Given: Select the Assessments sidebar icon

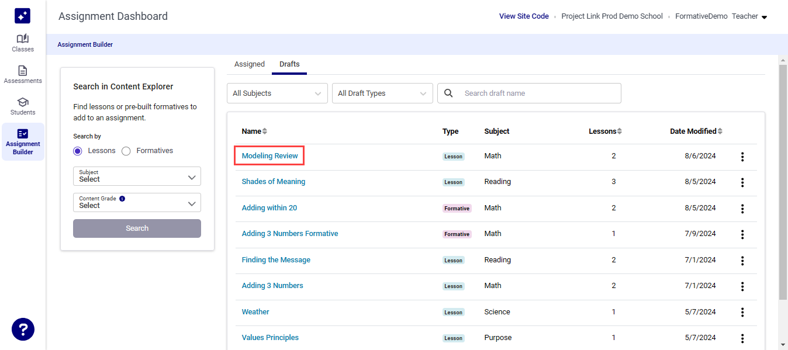Looking at the screenshot, I should coord(22,73).
